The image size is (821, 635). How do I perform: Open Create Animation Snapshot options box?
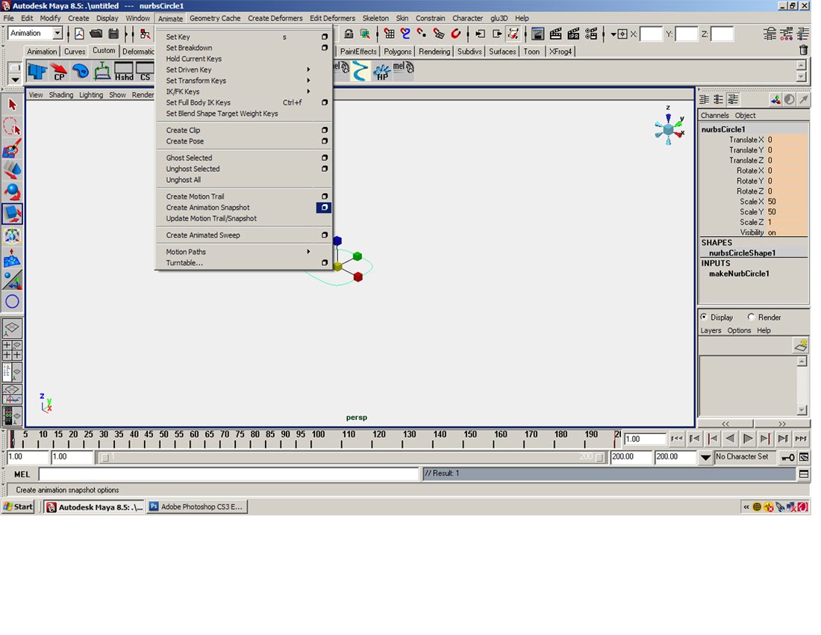pos(324,208)
